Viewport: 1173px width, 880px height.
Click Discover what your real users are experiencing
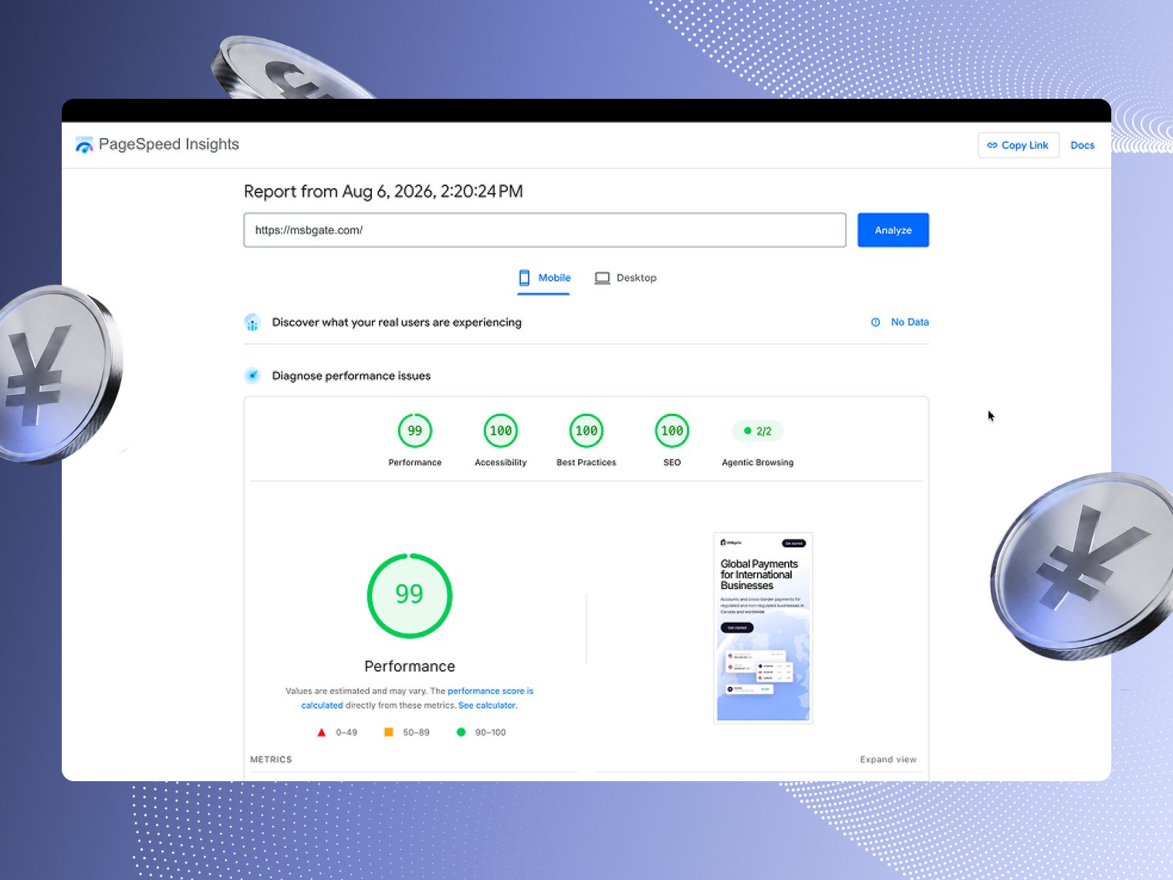click(397, 323)
